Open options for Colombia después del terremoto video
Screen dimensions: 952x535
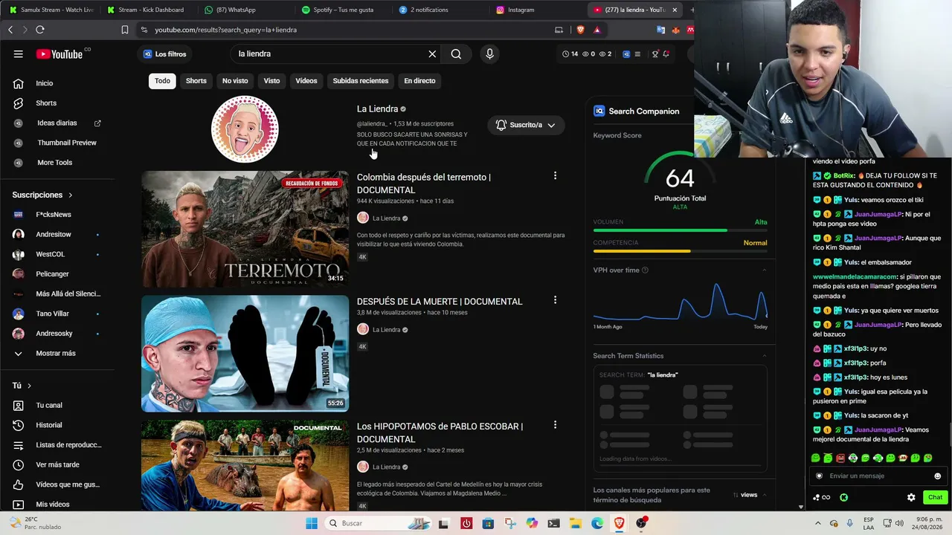click(555, 176)
